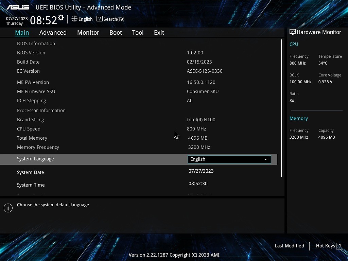The width and height of the screenshot is (348, 261).
Task: Click the EC Version label
Action: 29,71
